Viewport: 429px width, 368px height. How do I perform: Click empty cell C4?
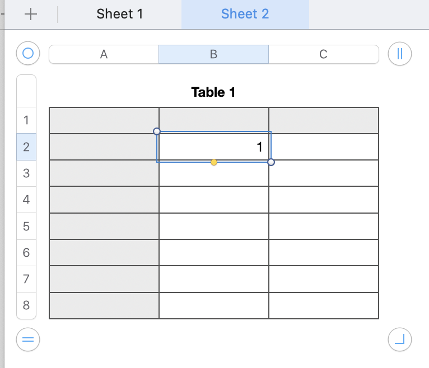tap(323, 200)
